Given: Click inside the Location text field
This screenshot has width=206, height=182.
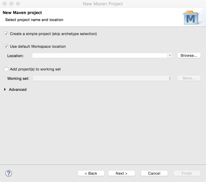Looking at the screenshot, I should coord(100,56).
